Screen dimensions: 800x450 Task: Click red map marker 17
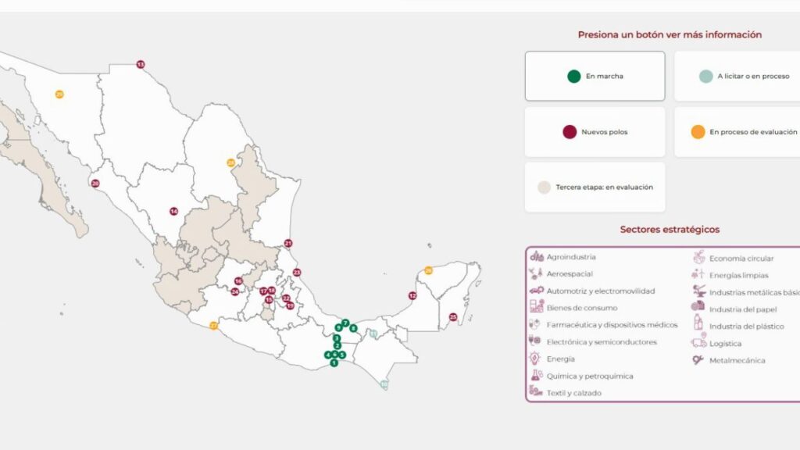(x=263, y=291)
